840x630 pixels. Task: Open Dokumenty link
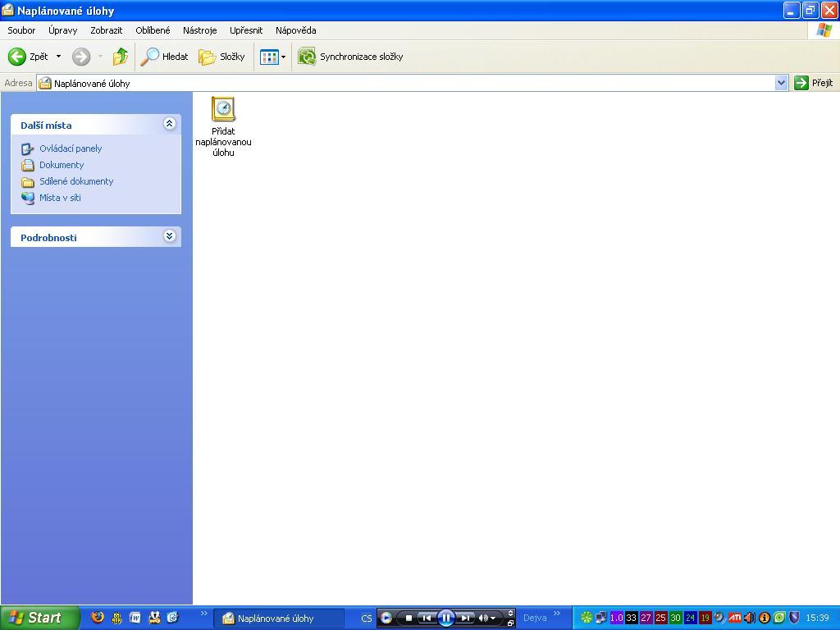click(62, 165)
